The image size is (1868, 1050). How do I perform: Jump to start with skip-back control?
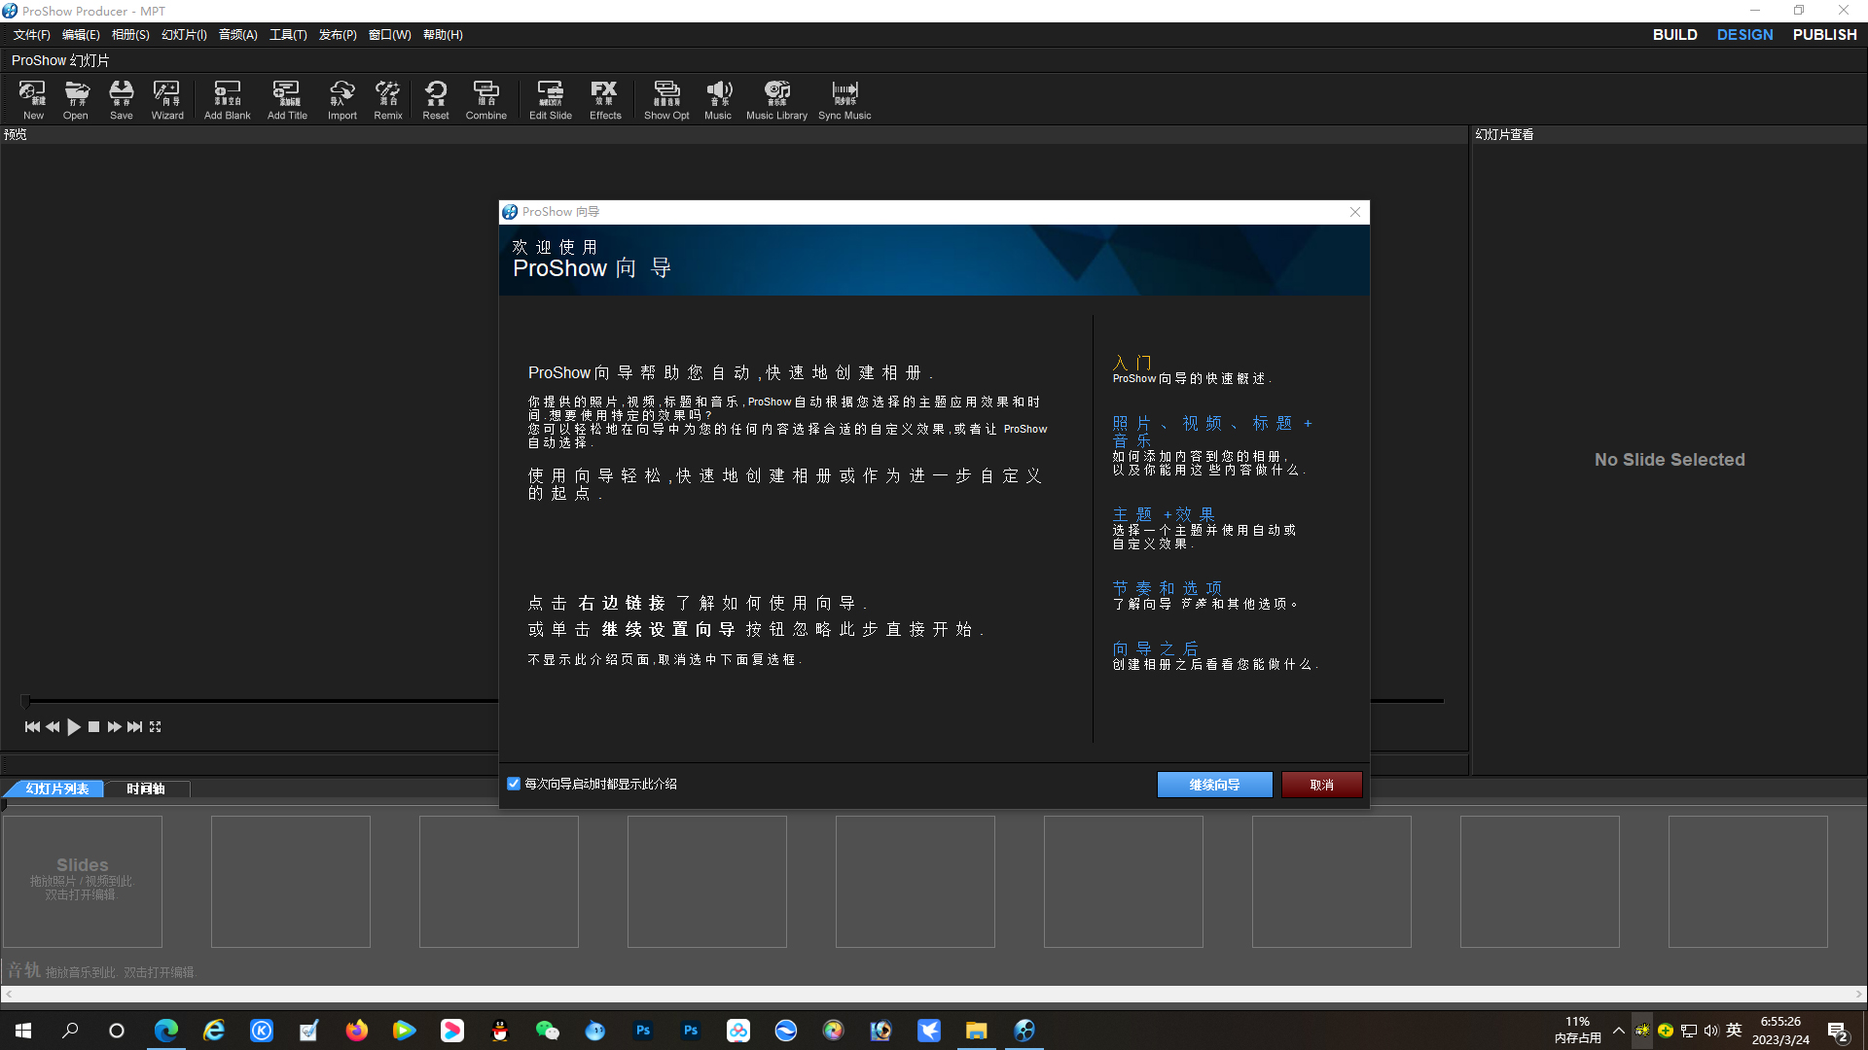32,727
